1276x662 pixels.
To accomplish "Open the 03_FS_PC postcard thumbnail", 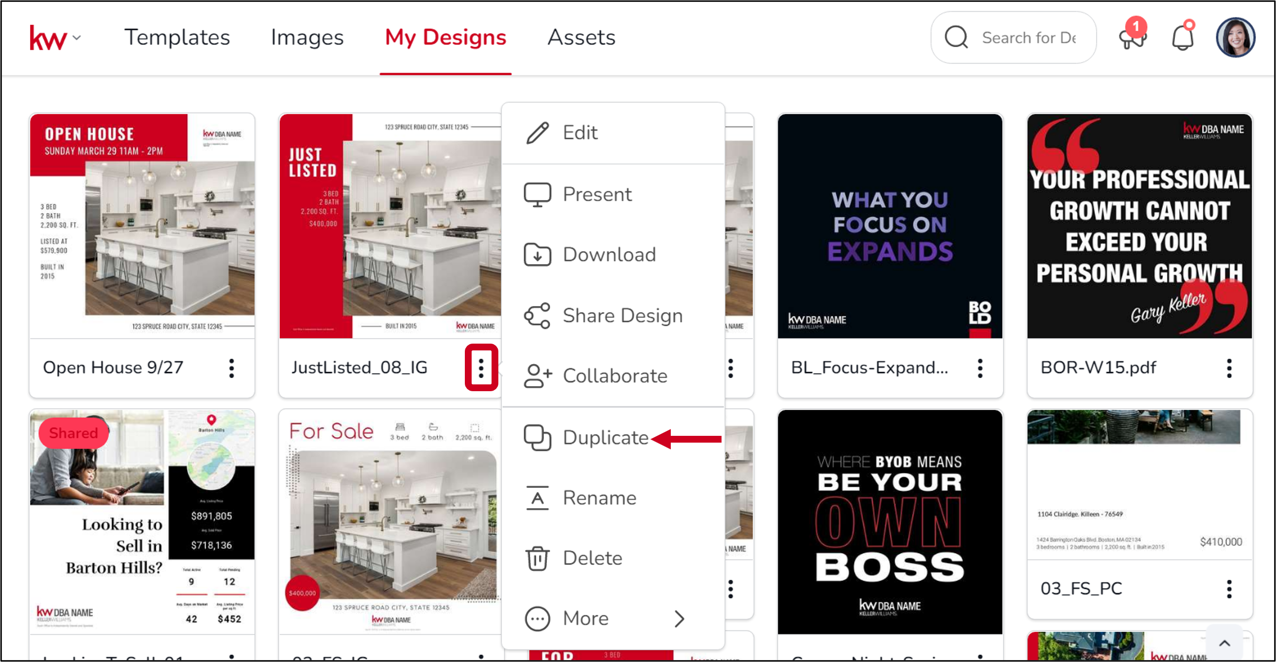I will (1140, 485).
